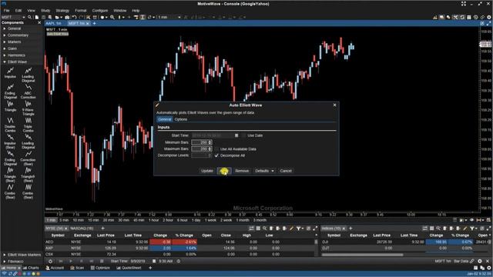Select the 1 day timeframe button
The width and height of the screenshot is (493, 277).
196,220
